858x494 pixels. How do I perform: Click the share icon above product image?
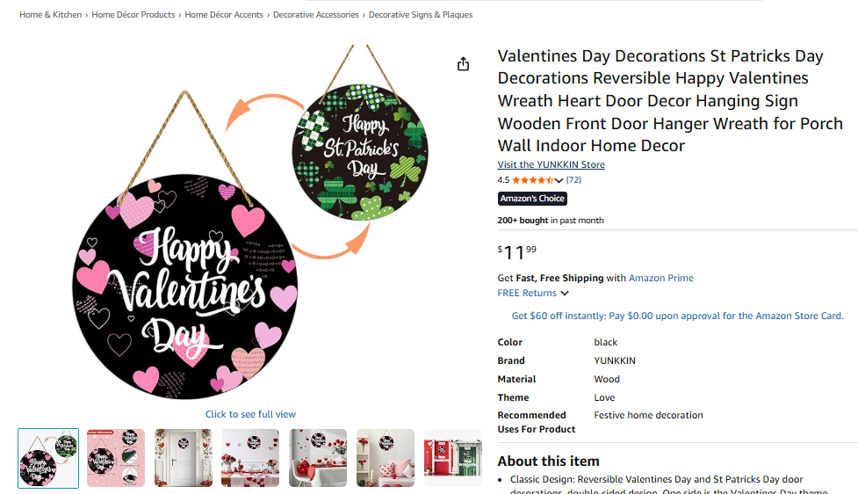[463, 64]
